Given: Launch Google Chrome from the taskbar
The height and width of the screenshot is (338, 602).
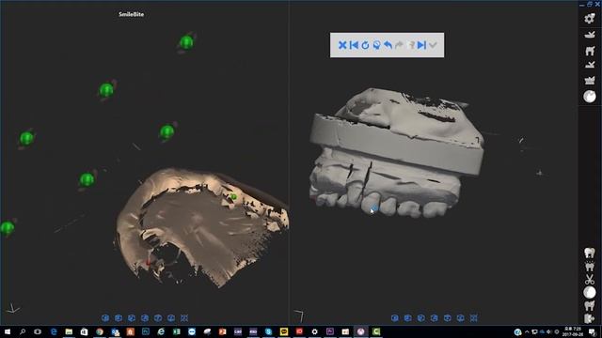Looking at the screenshot, I should click(100, 331).
